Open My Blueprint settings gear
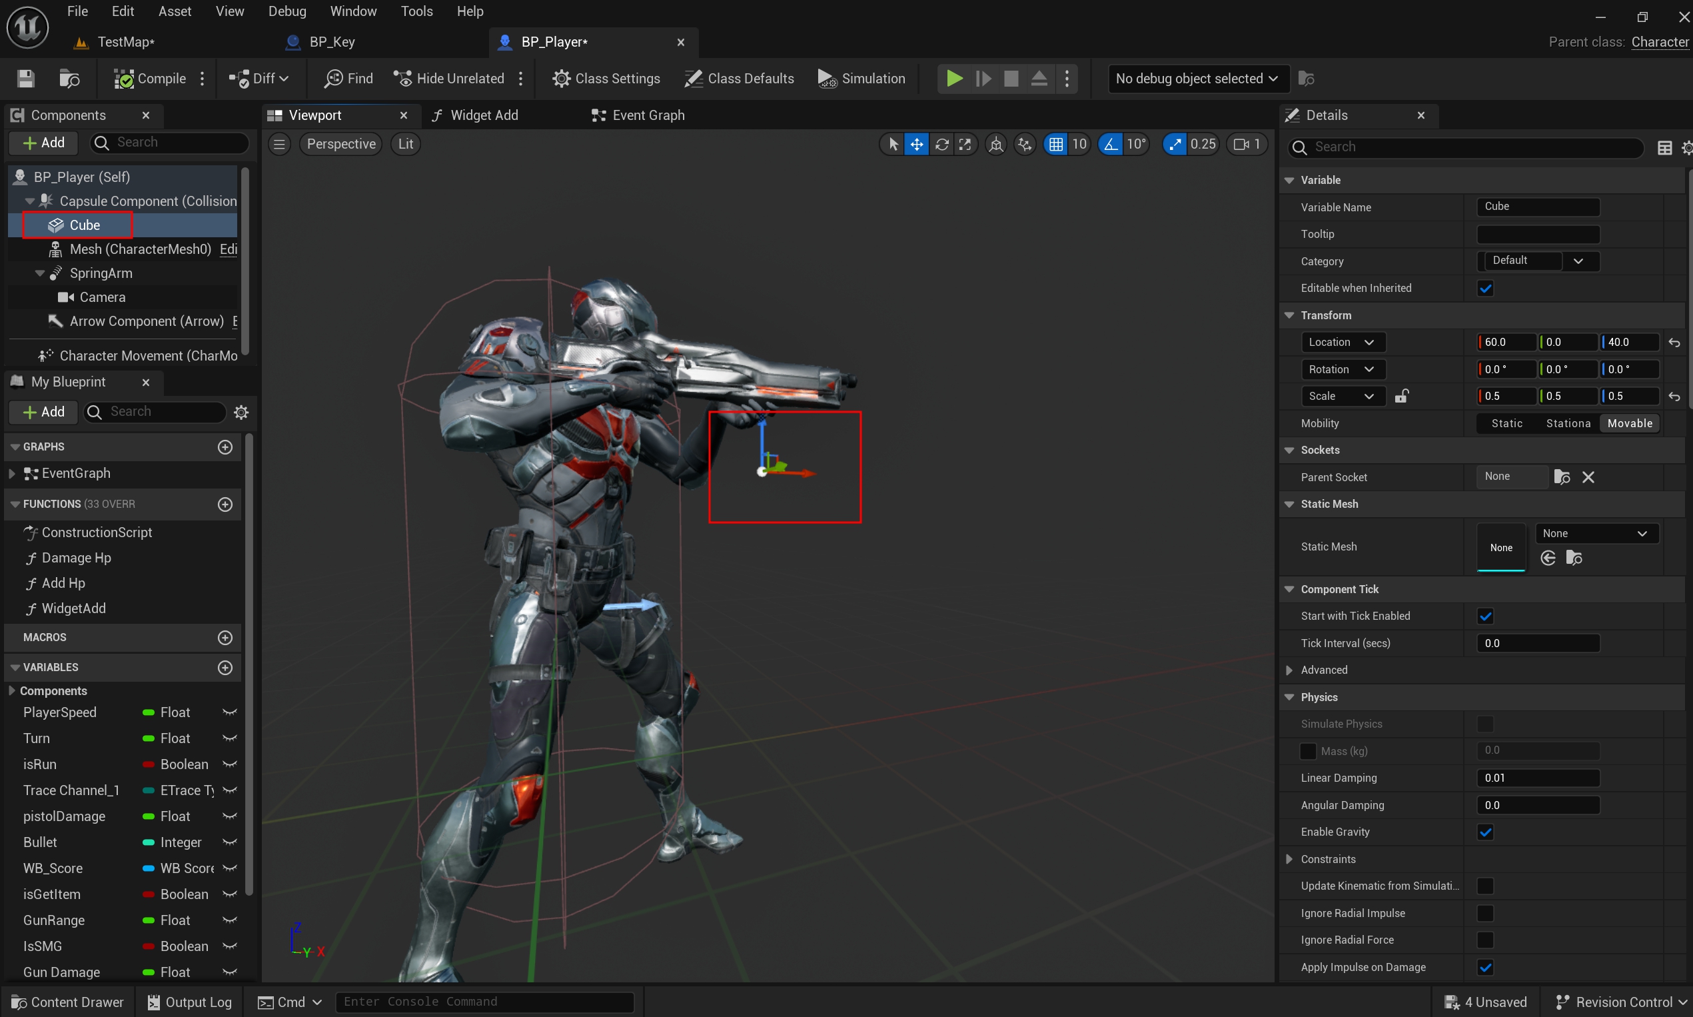 coord(241,412)
